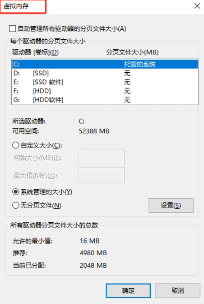The image size is (204, 304).
Task: Click the 设置(S) button
Action: pos(171,206)
